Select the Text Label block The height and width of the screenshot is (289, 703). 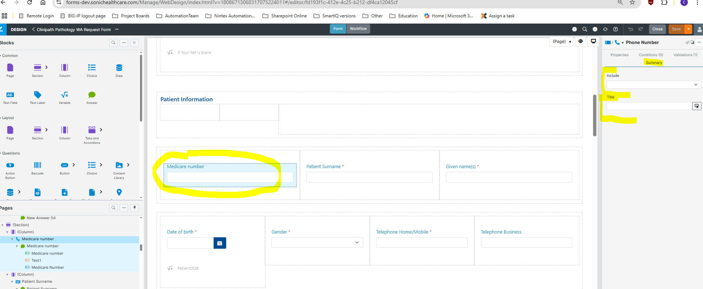pyautogui.click(x=37, y=95)
